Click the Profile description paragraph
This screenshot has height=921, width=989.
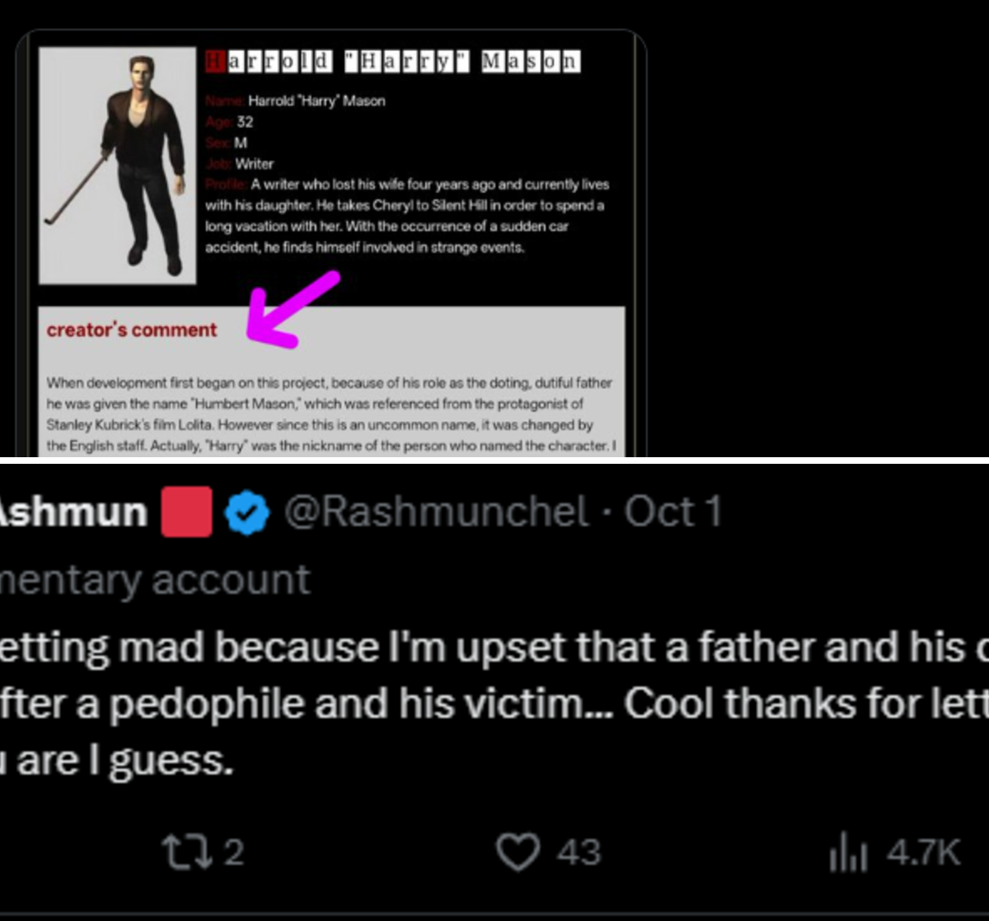(407, 216)
